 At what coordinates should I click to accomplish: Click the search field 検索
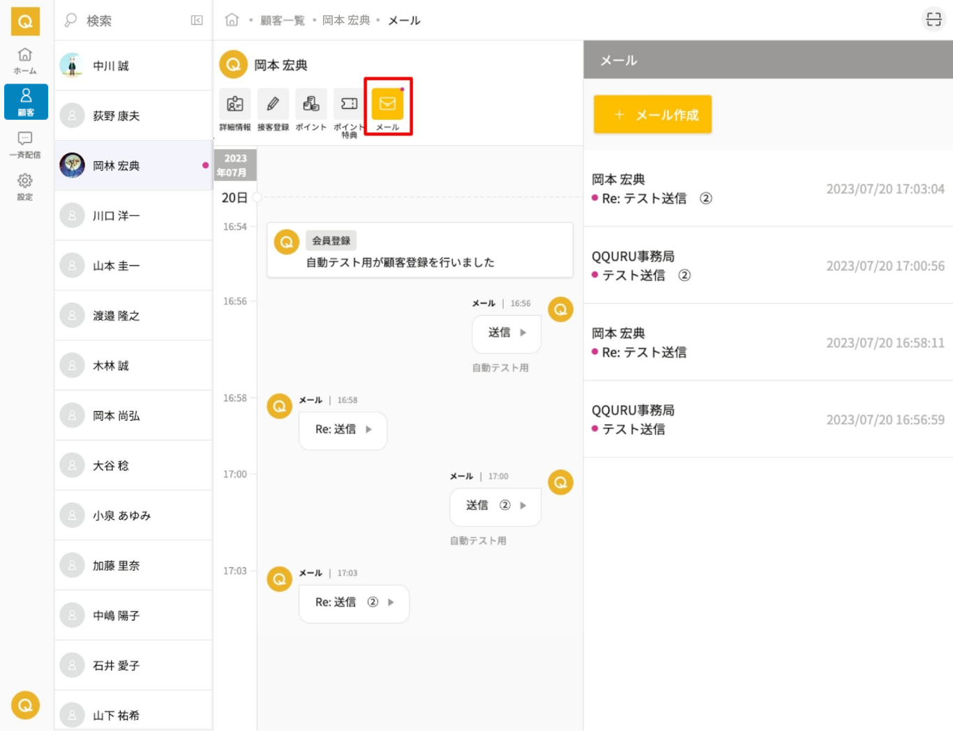click(126, 21)
